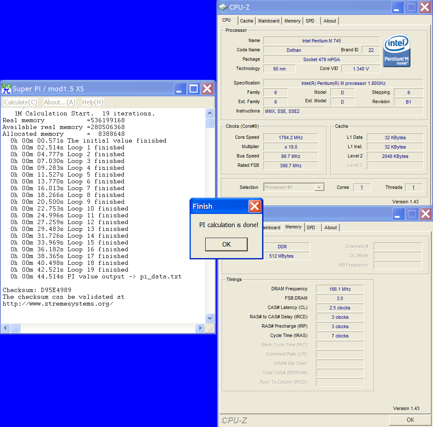The height and width of the screenshot is (427, 433).
Task: Close the Finish dialog with the red X
Action: coord(254,206)
